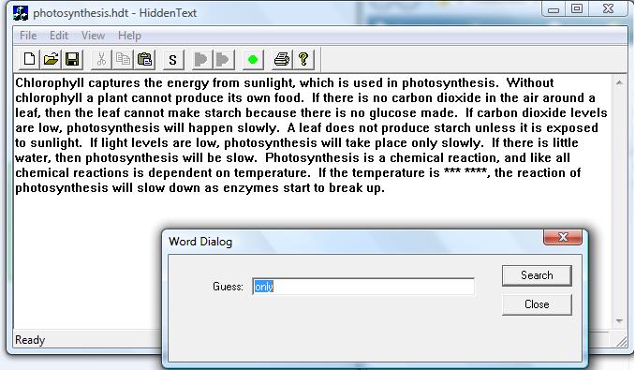Click the 'Ready' status bar text
Viewport: 635px width, 370px height.
[x=30, y=340]
